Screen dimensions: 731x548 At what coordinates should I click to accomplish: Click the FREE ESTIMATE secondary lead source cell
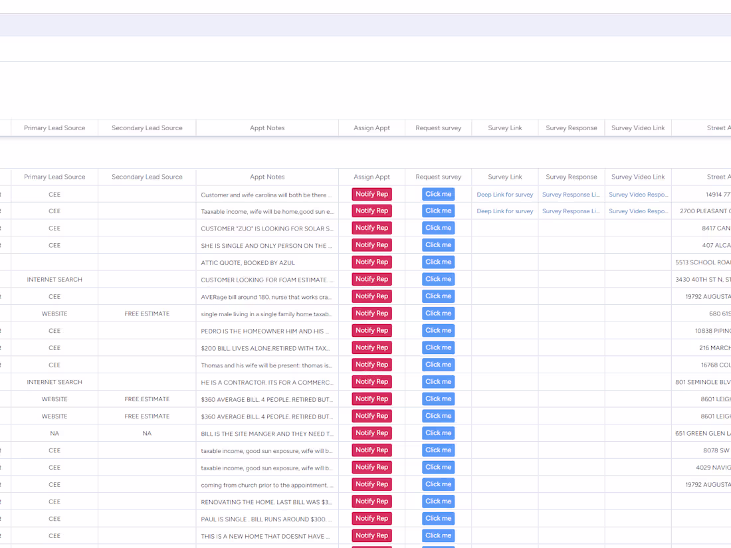point(146,313)
